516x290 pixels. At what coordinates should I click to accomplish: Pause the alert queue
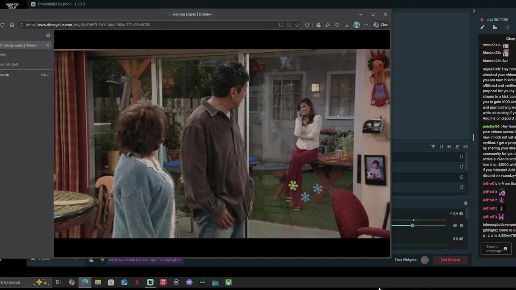[441, 147]
